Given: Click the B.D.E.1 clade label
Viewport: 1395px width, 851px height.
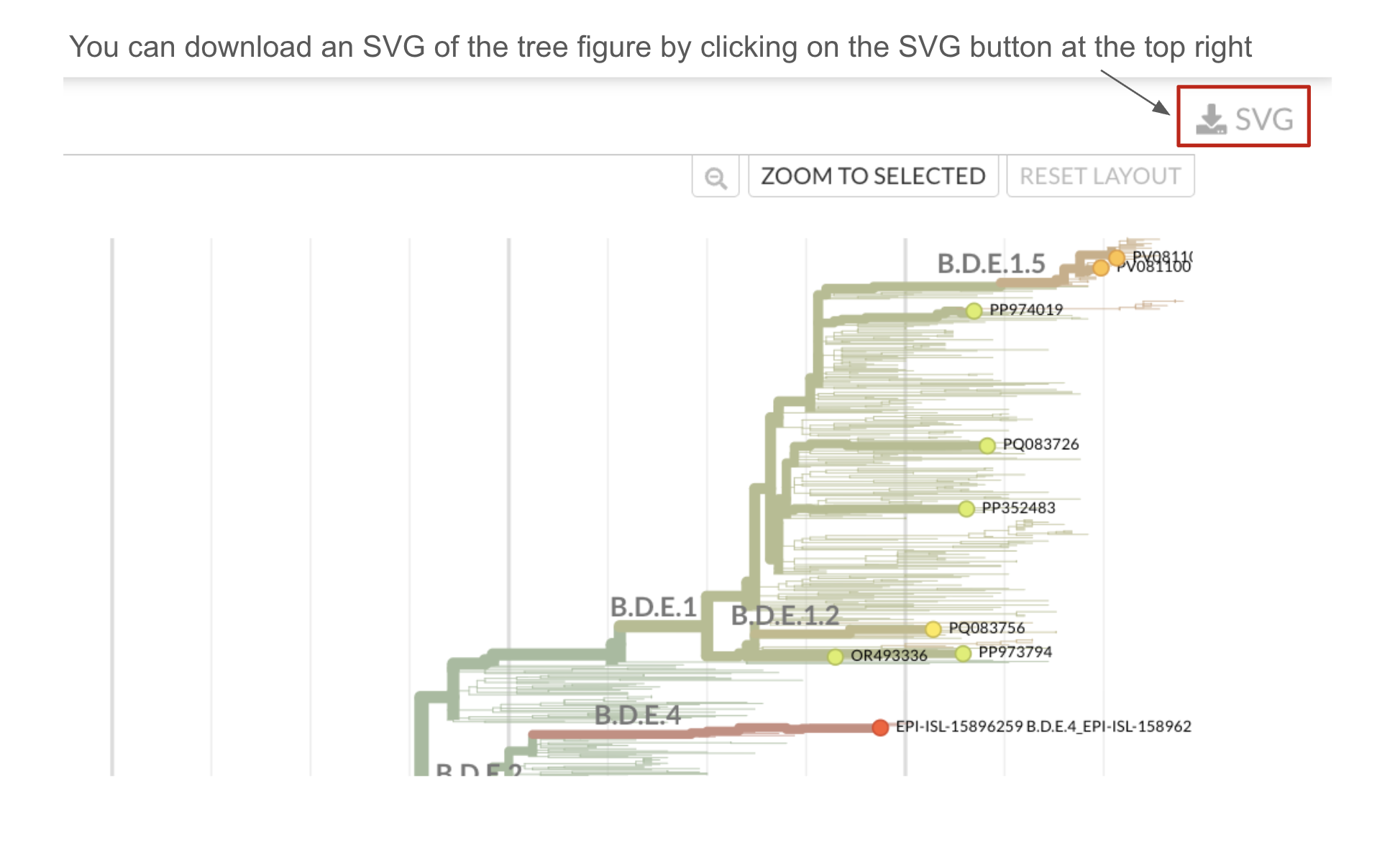Looking at the screenshot, I should (654, 607).
